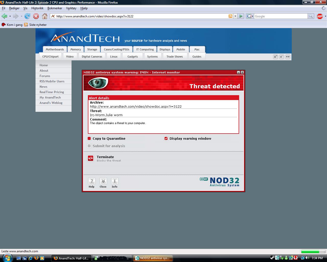
Task: Click the RSS feed icon in the address bar
Action: (230, 16)
